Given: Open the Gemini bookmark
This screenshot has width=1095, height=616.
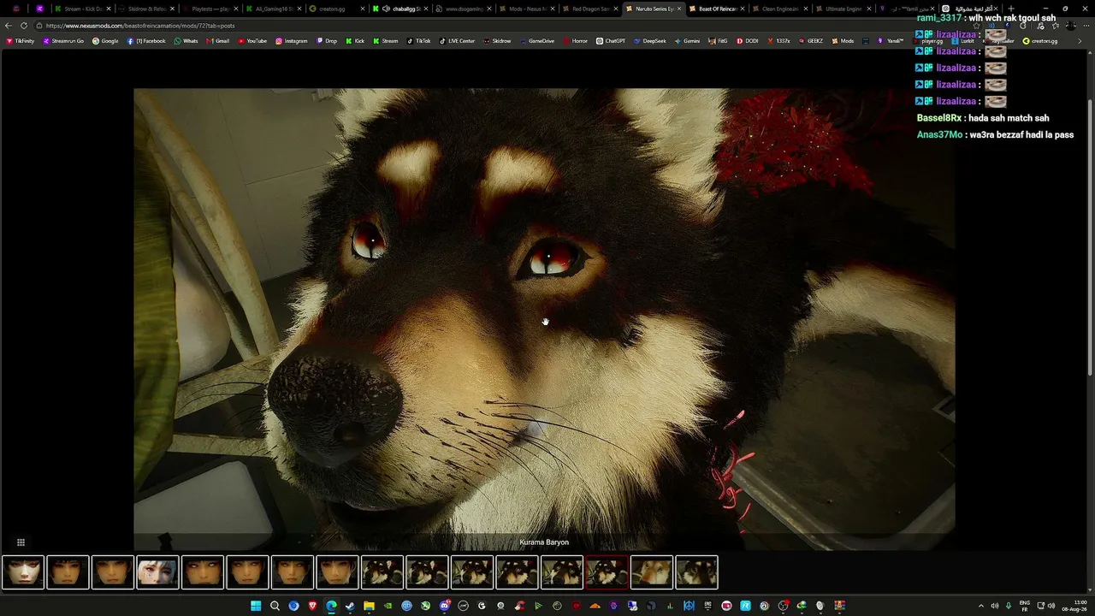Looking at the screenshot, I should tap(687, 41).
